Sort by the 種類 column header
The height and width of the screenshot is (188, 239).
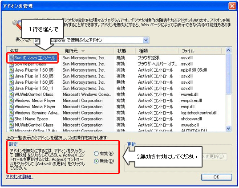(x=157, y=51)
